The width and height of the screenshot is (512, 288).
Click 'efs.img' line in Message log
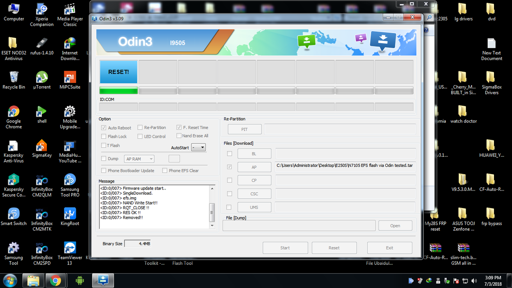[x=118, y=198]
